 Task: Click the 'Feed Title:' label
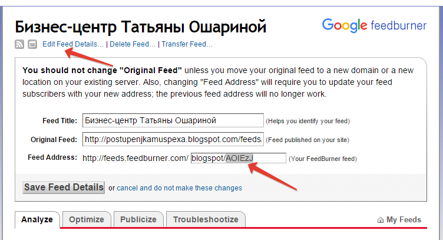pyautogui.click(x=59, y=121)
